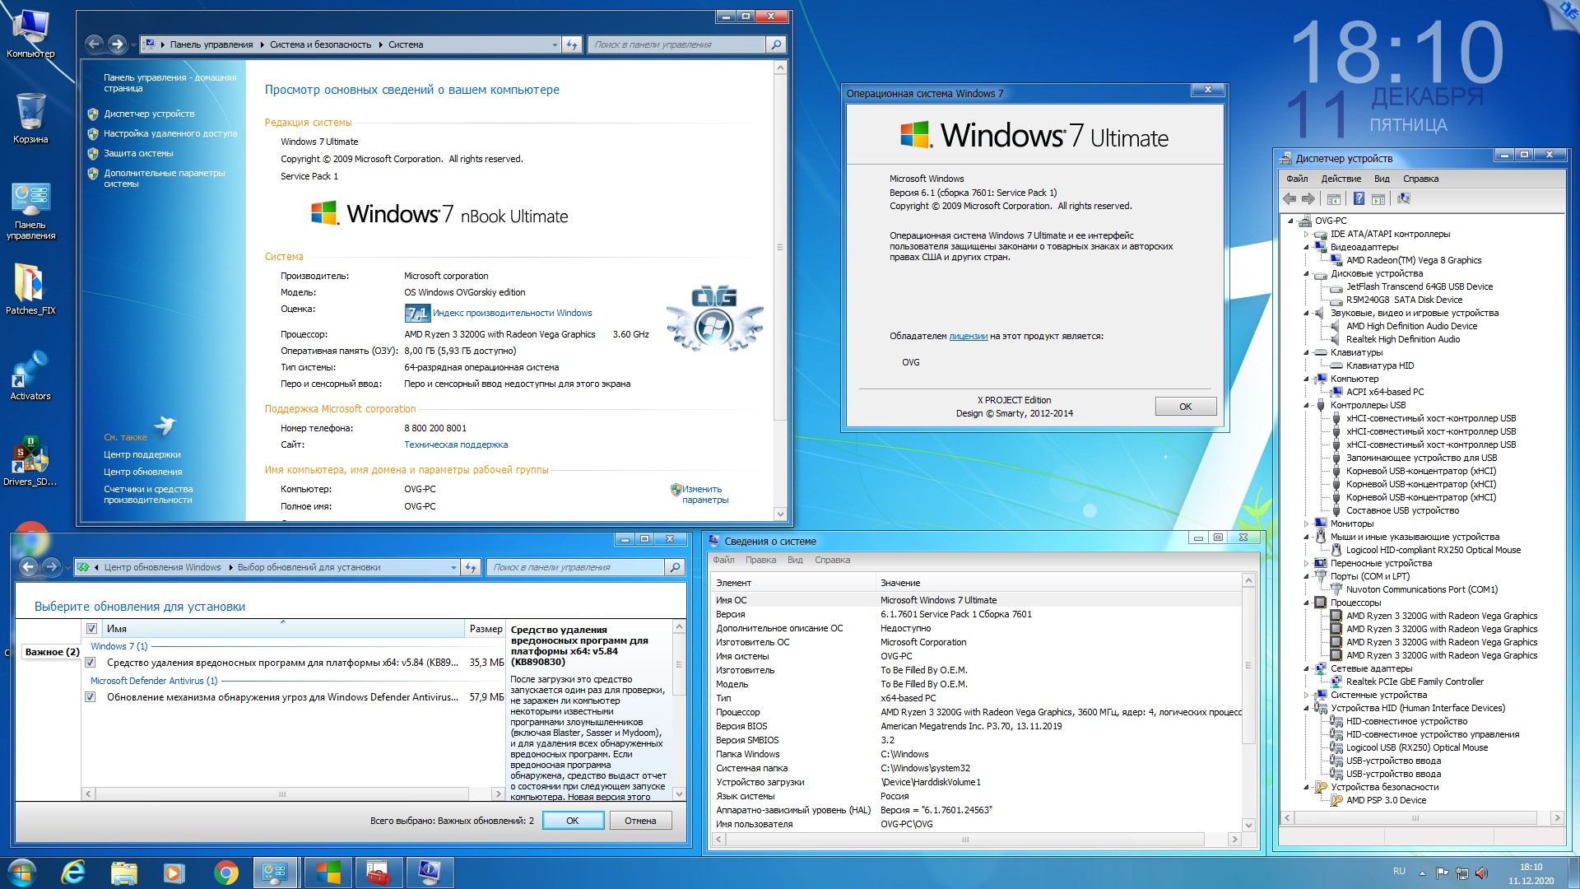Open the Patches_FIX desktop shortcut
This screenshot has width=1580, height=889.
point(30,290)
